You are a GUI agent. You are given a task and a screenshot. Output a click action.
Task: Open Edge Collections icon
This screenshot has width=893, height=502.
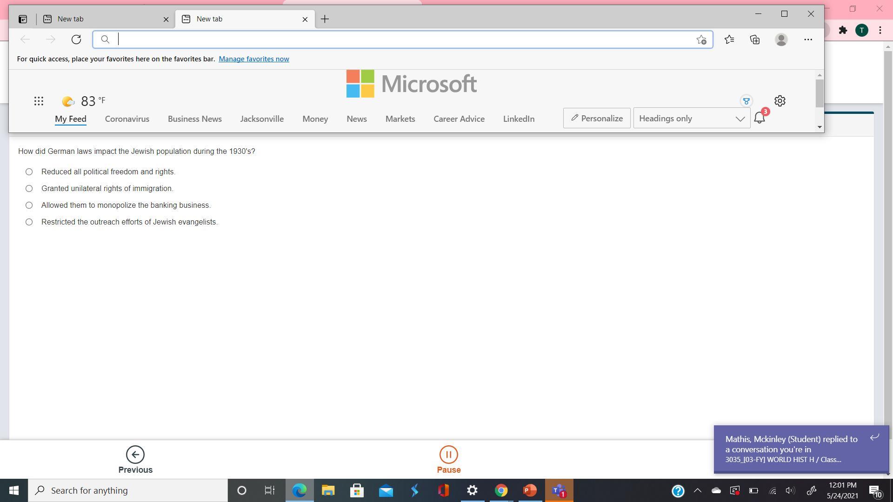pyautogui.click(x=755, y=40)
